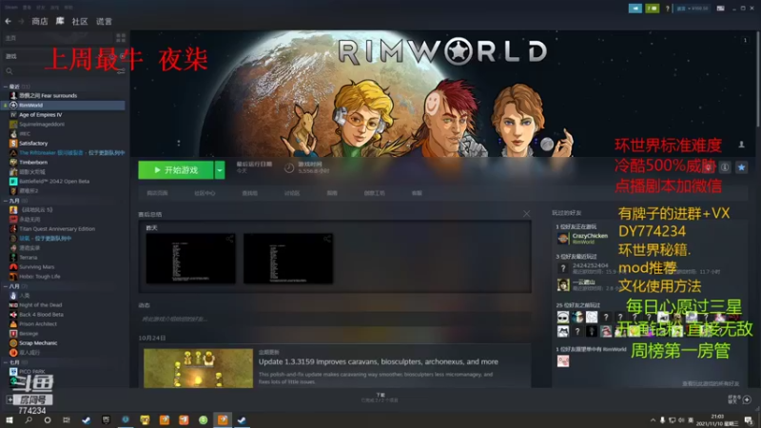
Task: Open the taskbar notification center icon
Action: click(x=749, y=420)
